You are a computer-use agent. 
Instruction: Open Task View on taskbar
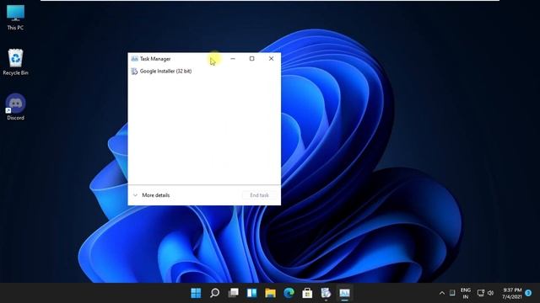pos(233,293)
